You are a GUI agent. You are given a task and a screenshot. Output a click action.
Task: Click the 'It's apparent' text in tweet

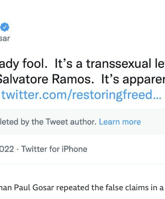tap(133, 80)
